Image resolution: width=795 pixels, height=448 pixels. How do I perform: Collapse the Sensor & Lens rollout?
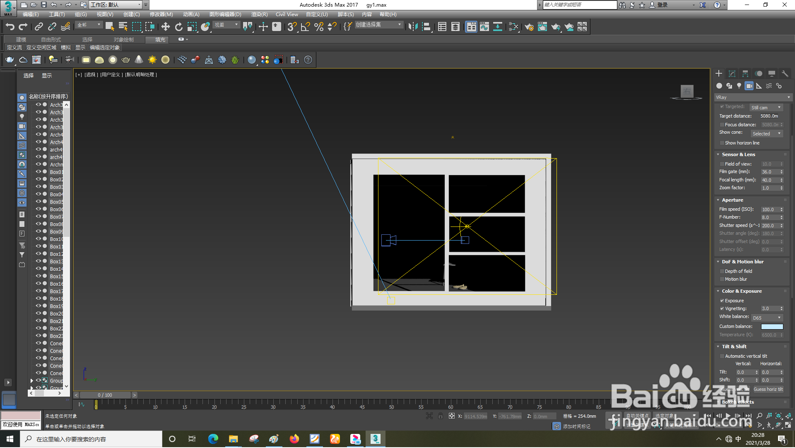[739, 154]
